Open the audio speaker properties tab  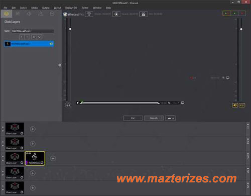tap(29, 14)
